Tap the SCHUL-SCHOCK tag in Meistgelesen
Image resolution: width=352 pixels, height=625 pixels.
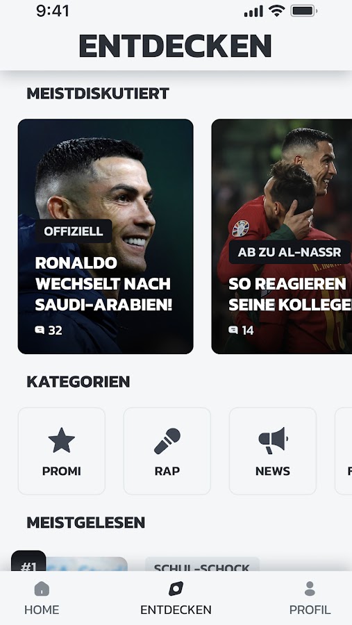[x=202, y=565]
